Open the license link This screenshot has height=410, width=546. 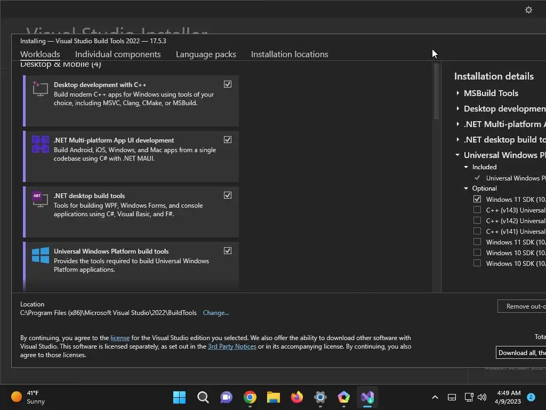[120, 338]
